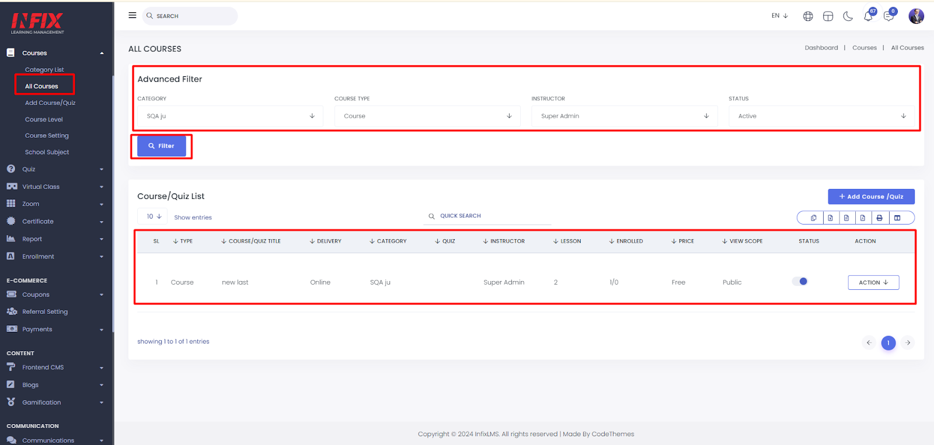Open the Instructor dropdown showing Super Admin
934x445 pixels.
coord(624,116)
